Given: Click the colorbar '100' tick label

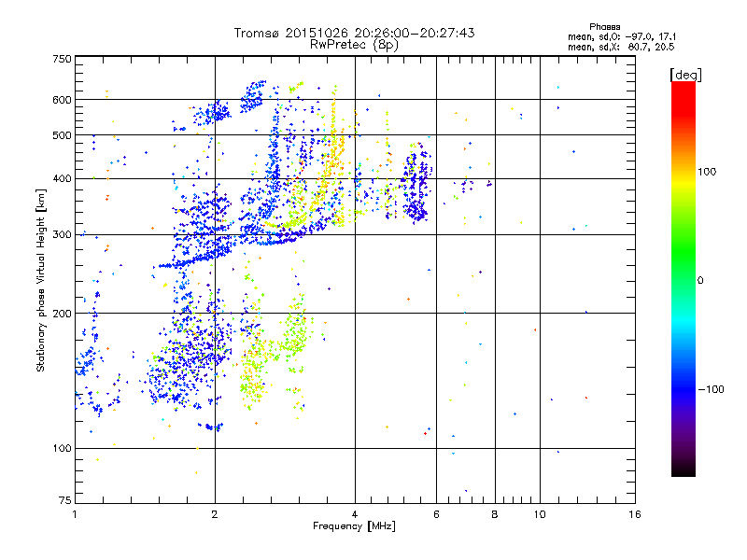Looking at the screenshot, I should [707, 172].
